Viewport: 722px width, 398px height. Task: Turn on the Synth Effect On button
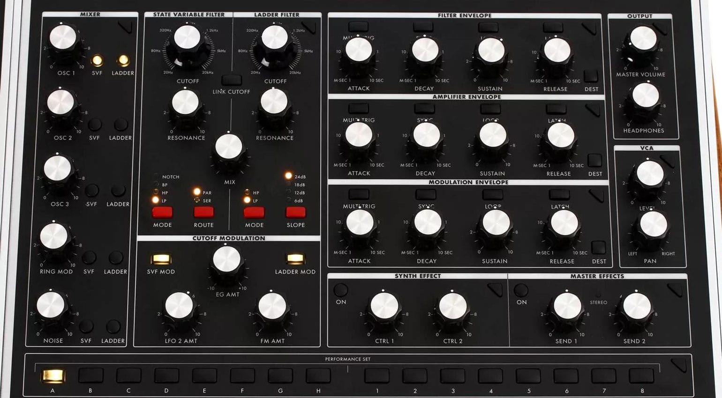pos(340,290)
